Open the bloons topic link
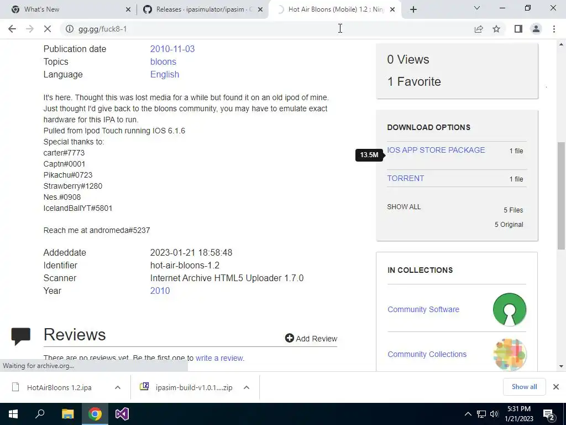The height and width of the screenshot is (425, 566). (x=163, y=62)
